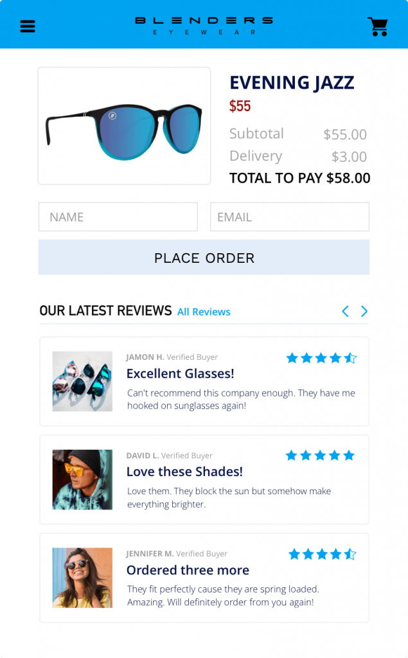Open the hamburger navigation menu

(x=27, y=26)
